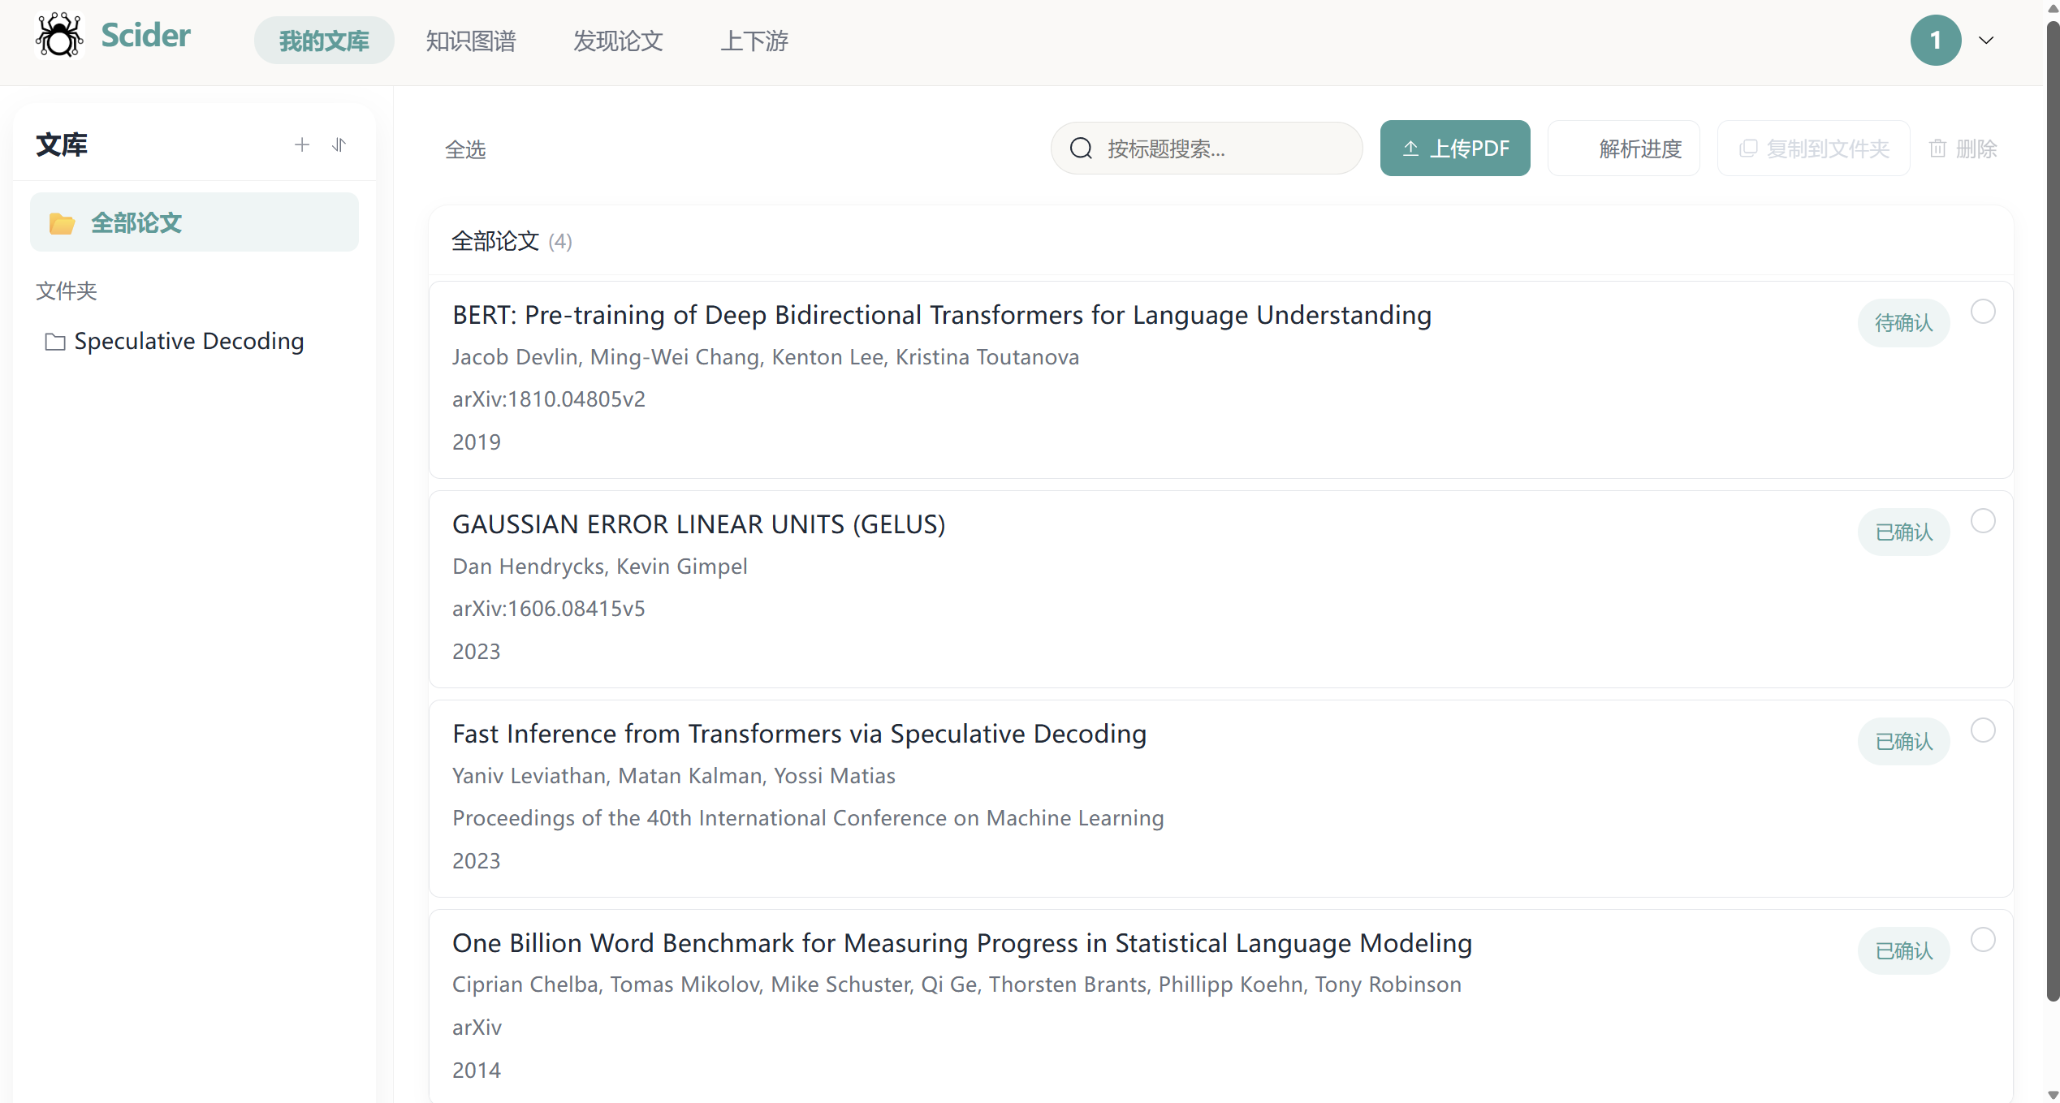Image resolution: width=2060 pixels, height=1103 pixels.
Task: Focus the 按标题搜索 search field
Action: (x=1207, y=149)
